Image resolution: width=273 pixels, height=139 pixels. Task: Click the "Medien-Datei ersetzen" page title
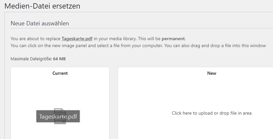pyautogui.click(x=42, y=6)
